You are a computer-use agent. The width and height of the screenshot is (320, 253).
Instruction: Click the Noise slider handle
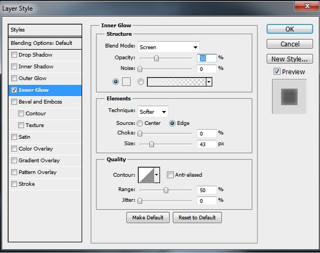pos(140,69)
